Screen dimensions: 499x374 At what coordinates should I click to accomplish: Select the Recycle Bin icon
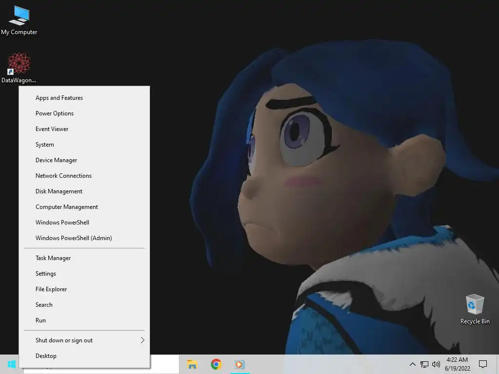pyautogui.click(x=475, y=309)
